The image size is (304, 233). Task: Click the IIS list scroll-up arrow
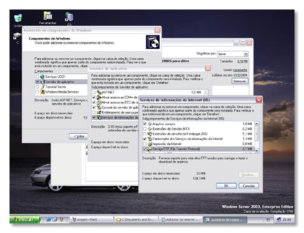tap(256, 123)
